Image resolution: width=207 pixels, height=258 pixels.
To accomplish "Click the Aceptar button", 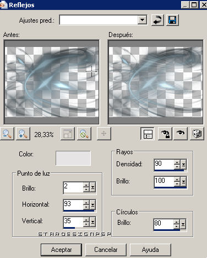I will (x=61, y=250).
